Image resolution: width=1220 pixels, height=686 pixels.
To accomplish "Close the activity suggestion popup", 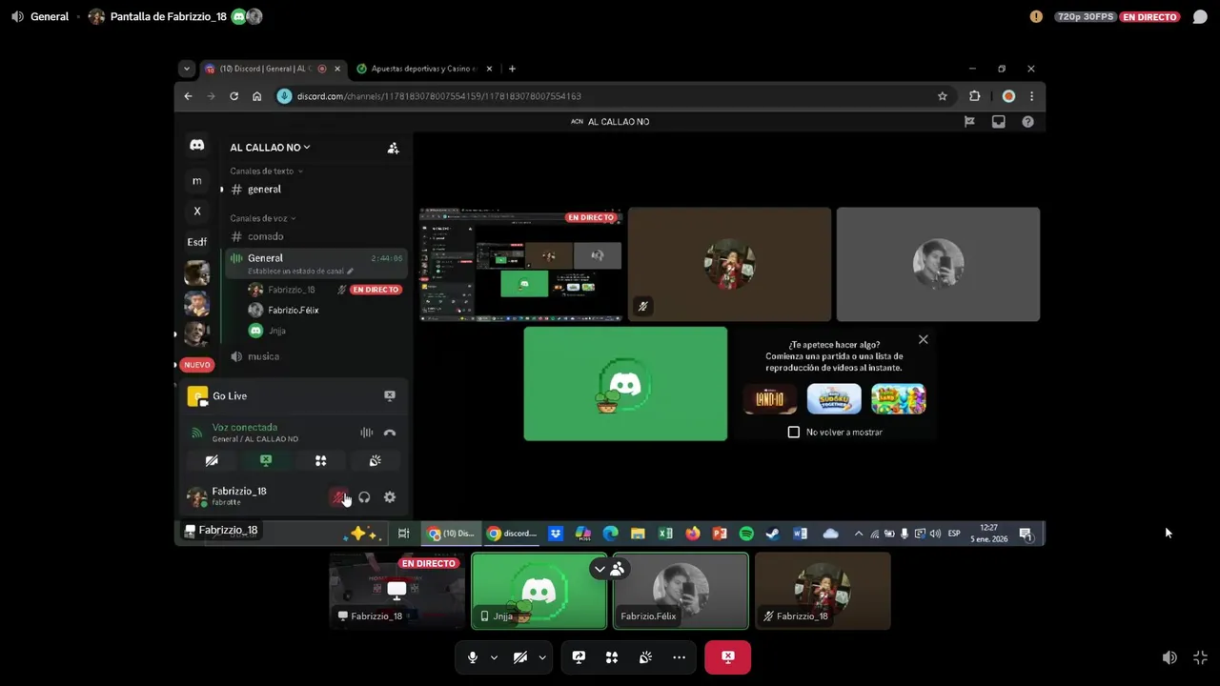I will click(923, 339).
